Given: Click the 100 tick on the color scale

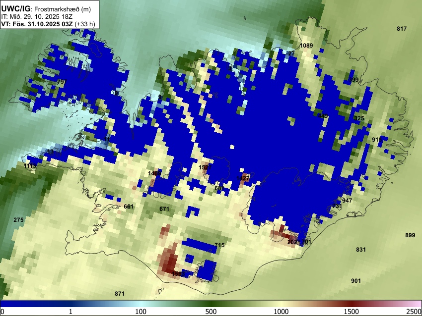Looking at the screenshot, I should (x=141, y=312).
